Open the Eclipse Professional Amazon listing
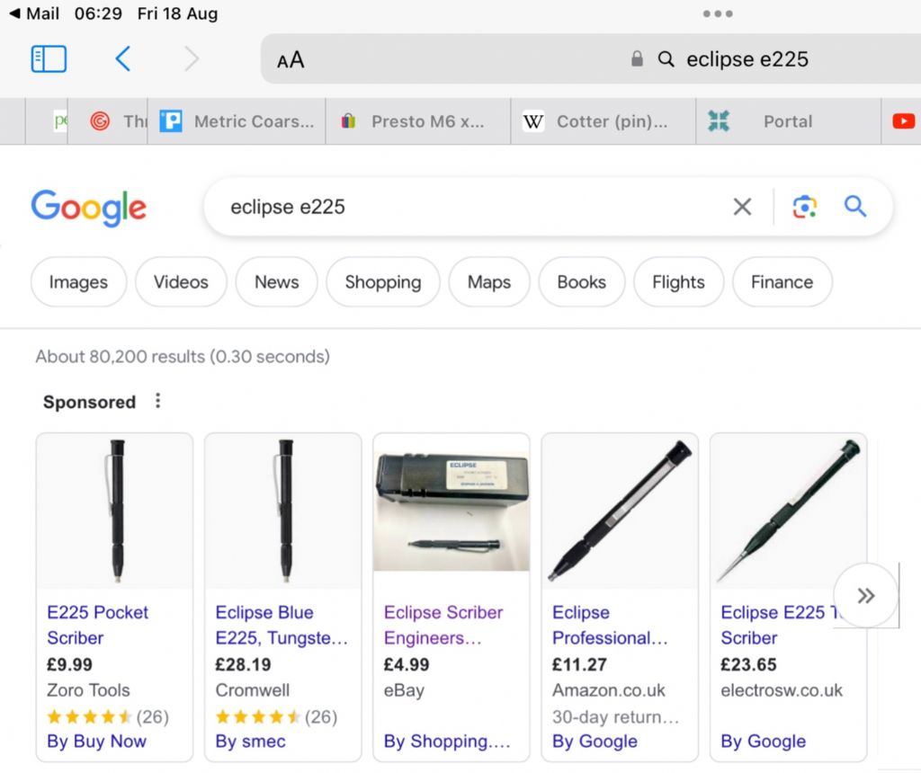 click(610, 625)
